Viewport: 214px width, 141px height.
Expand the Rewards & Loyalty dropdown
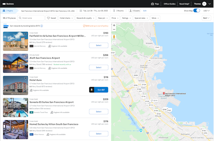click(x=85, y=18)
